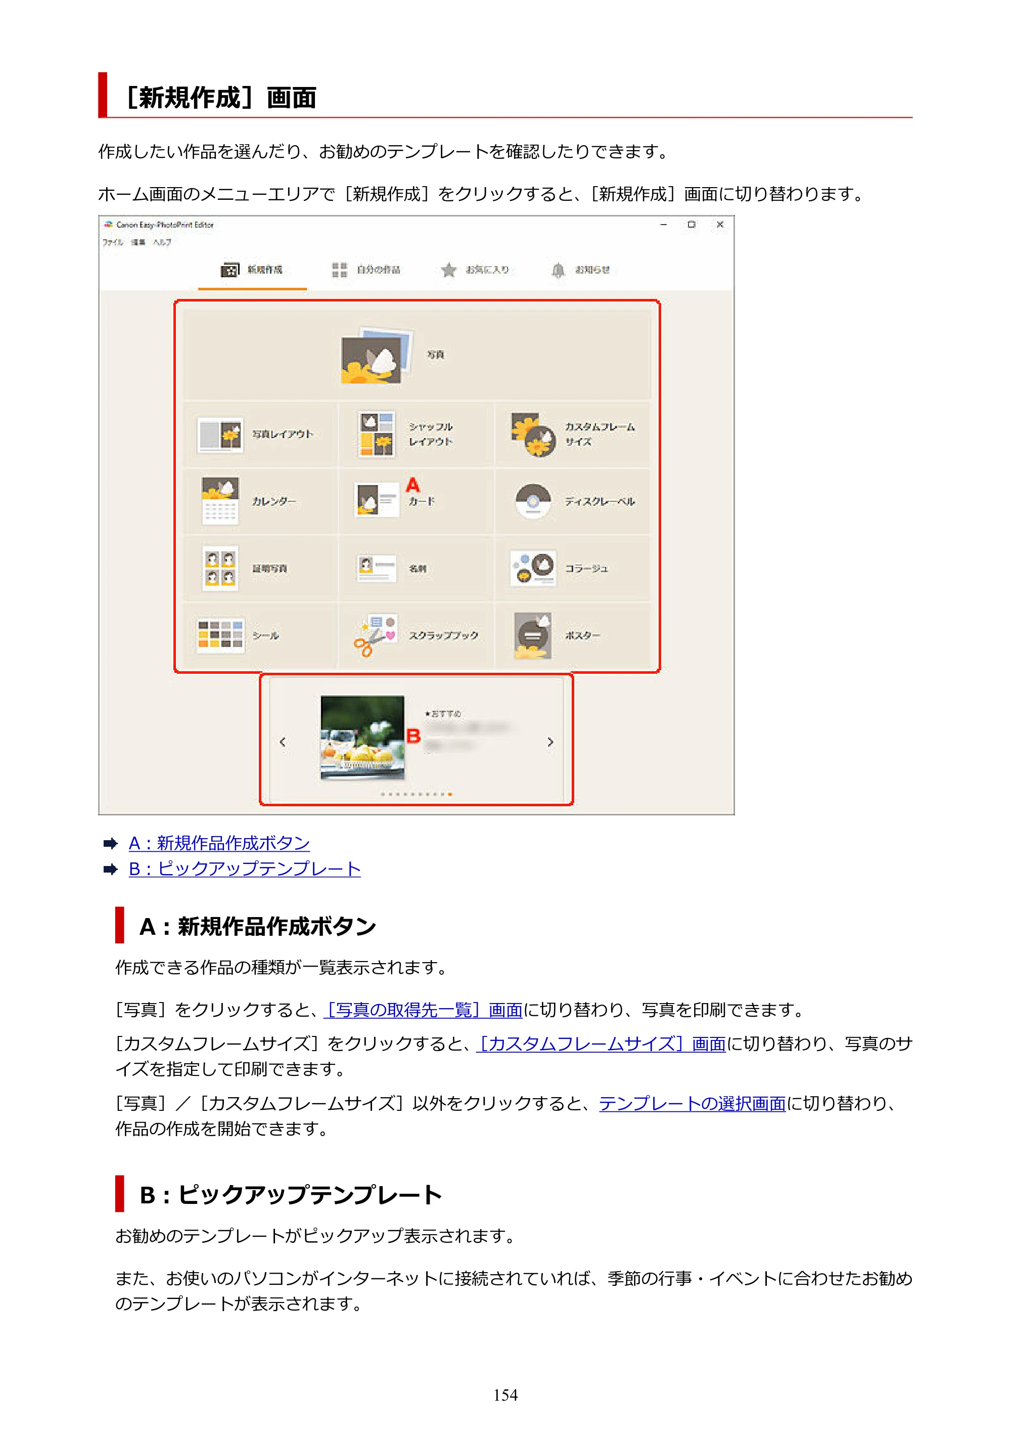Open the ヘルプ menu
Viewport: 1011px width, 1431px height.
coord(162,242)
